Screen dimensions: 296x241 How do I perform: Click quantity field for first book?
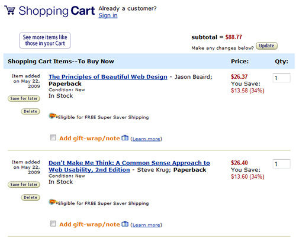click(281, 78)
